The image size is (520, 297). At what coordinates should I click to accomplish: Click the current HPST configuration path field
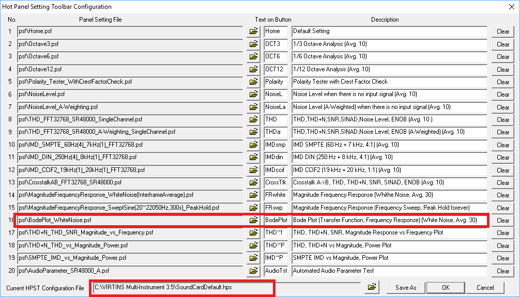225,287
